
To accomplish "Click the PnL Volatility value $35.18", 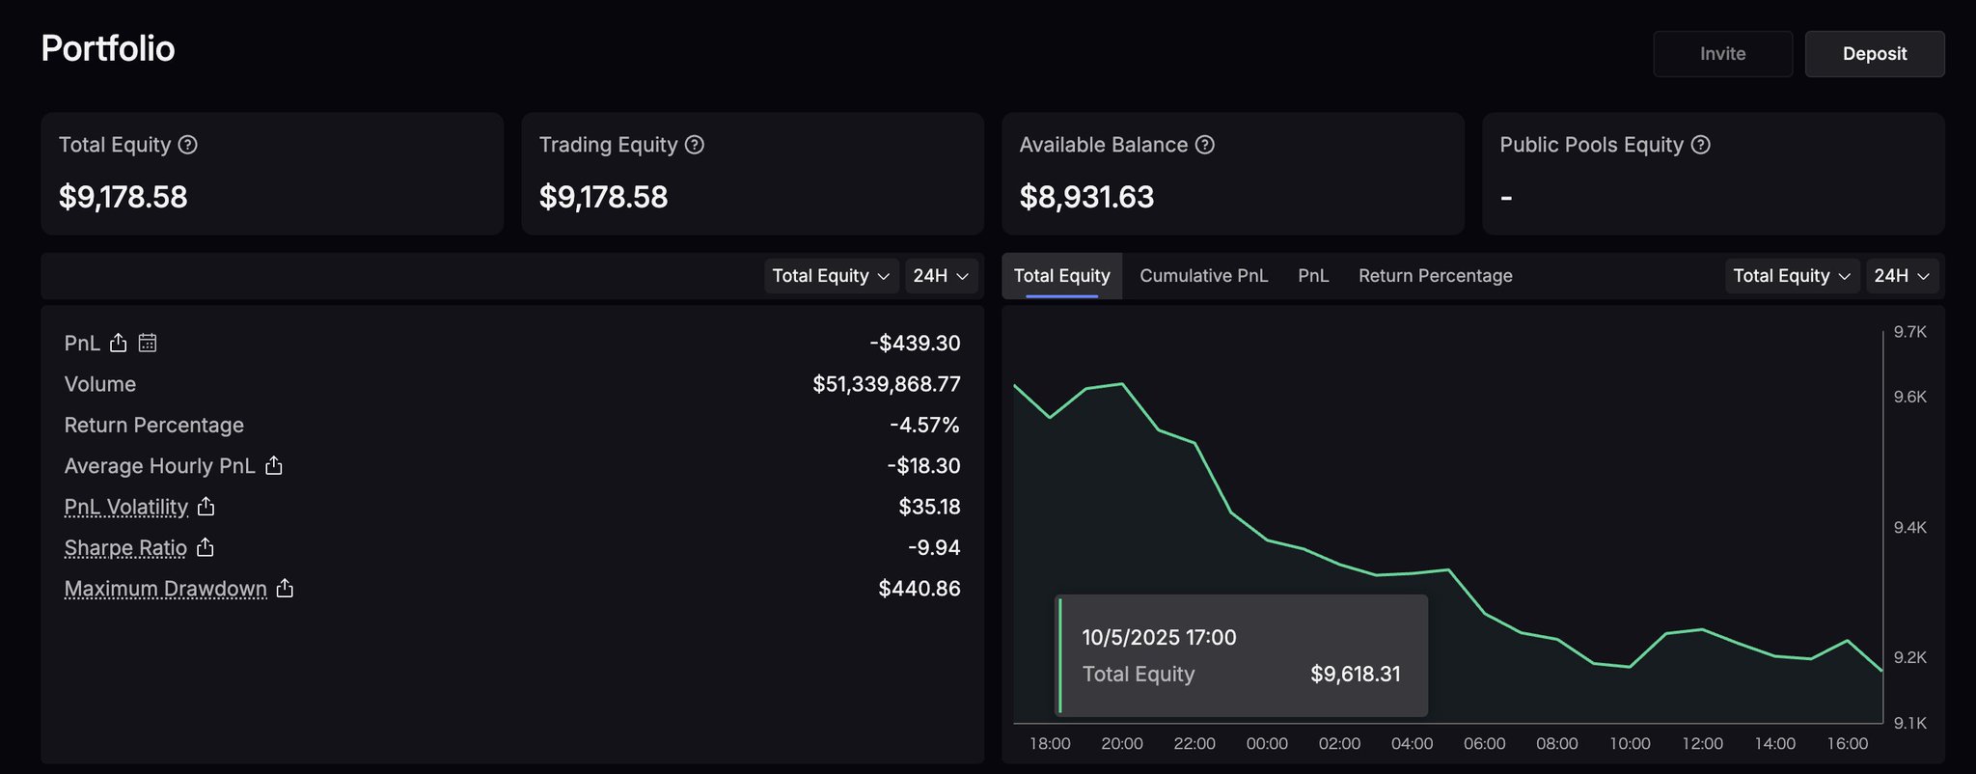I will pyautogui.click(x=930, y=507).
